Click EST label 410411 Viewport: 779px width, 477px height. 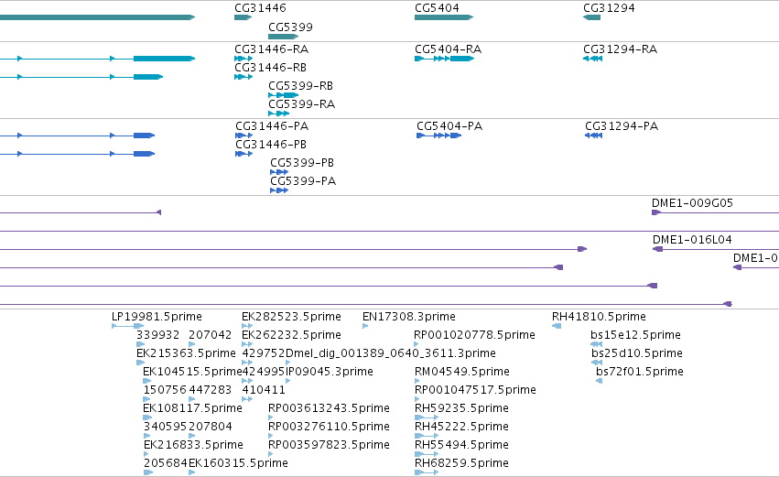(264, 391)
